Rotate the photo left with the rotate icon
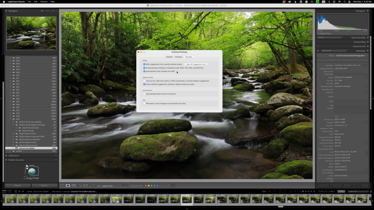Screen dimensions: 374x210 pos(162,186)
